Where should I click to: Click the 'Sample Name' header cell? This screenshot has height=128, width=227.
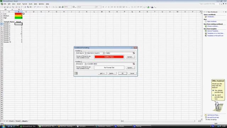9,22
